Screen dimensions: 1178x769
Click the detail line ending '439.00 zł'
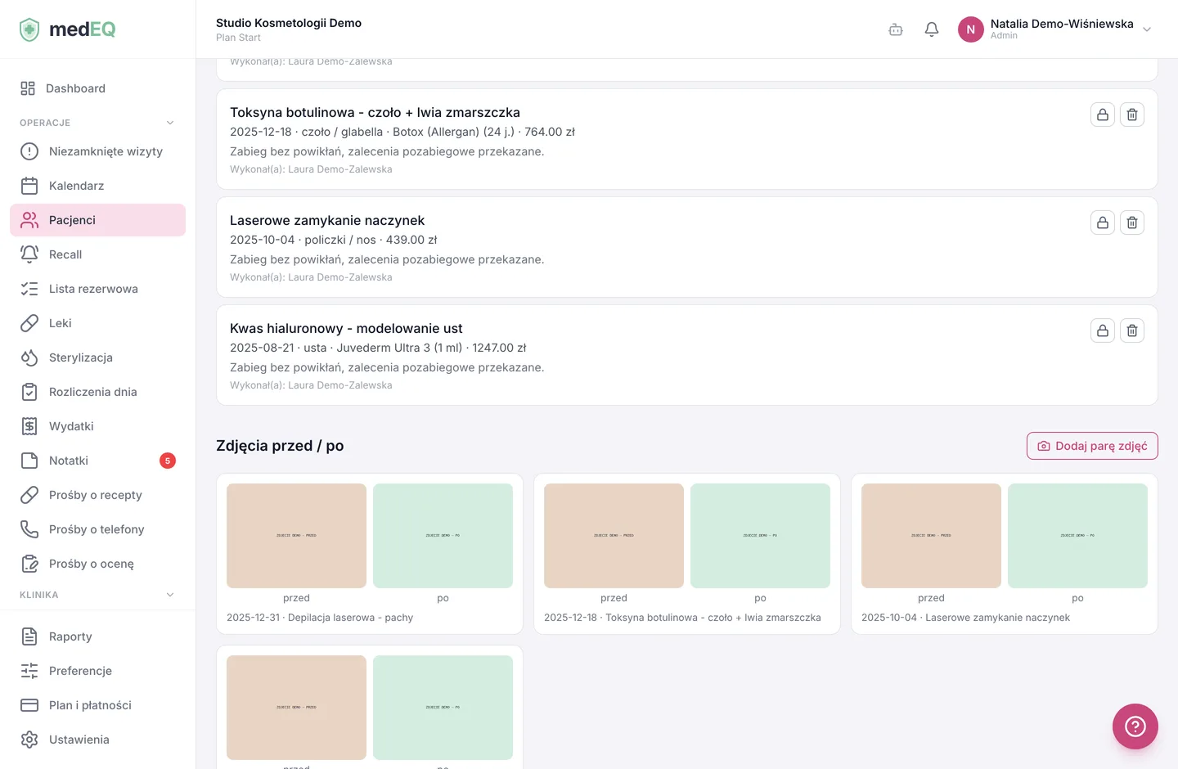[334, 240]
